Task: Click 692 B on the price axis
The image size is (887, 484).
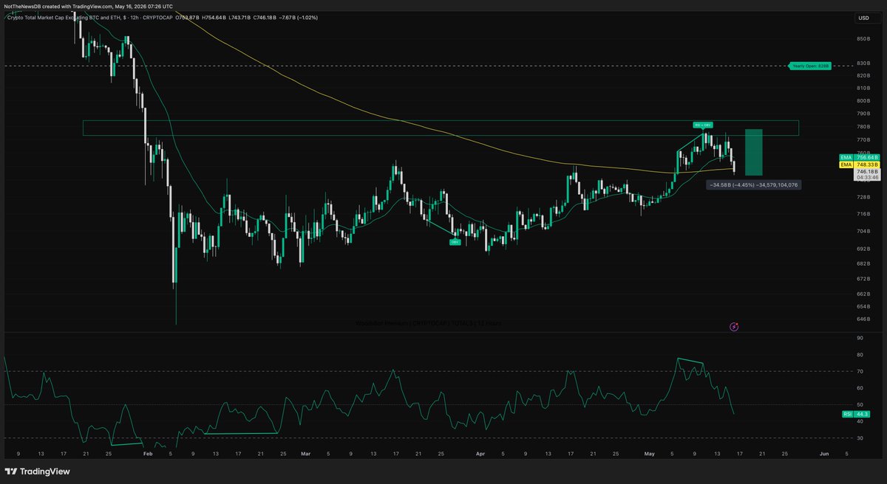Action: (863, 249)
